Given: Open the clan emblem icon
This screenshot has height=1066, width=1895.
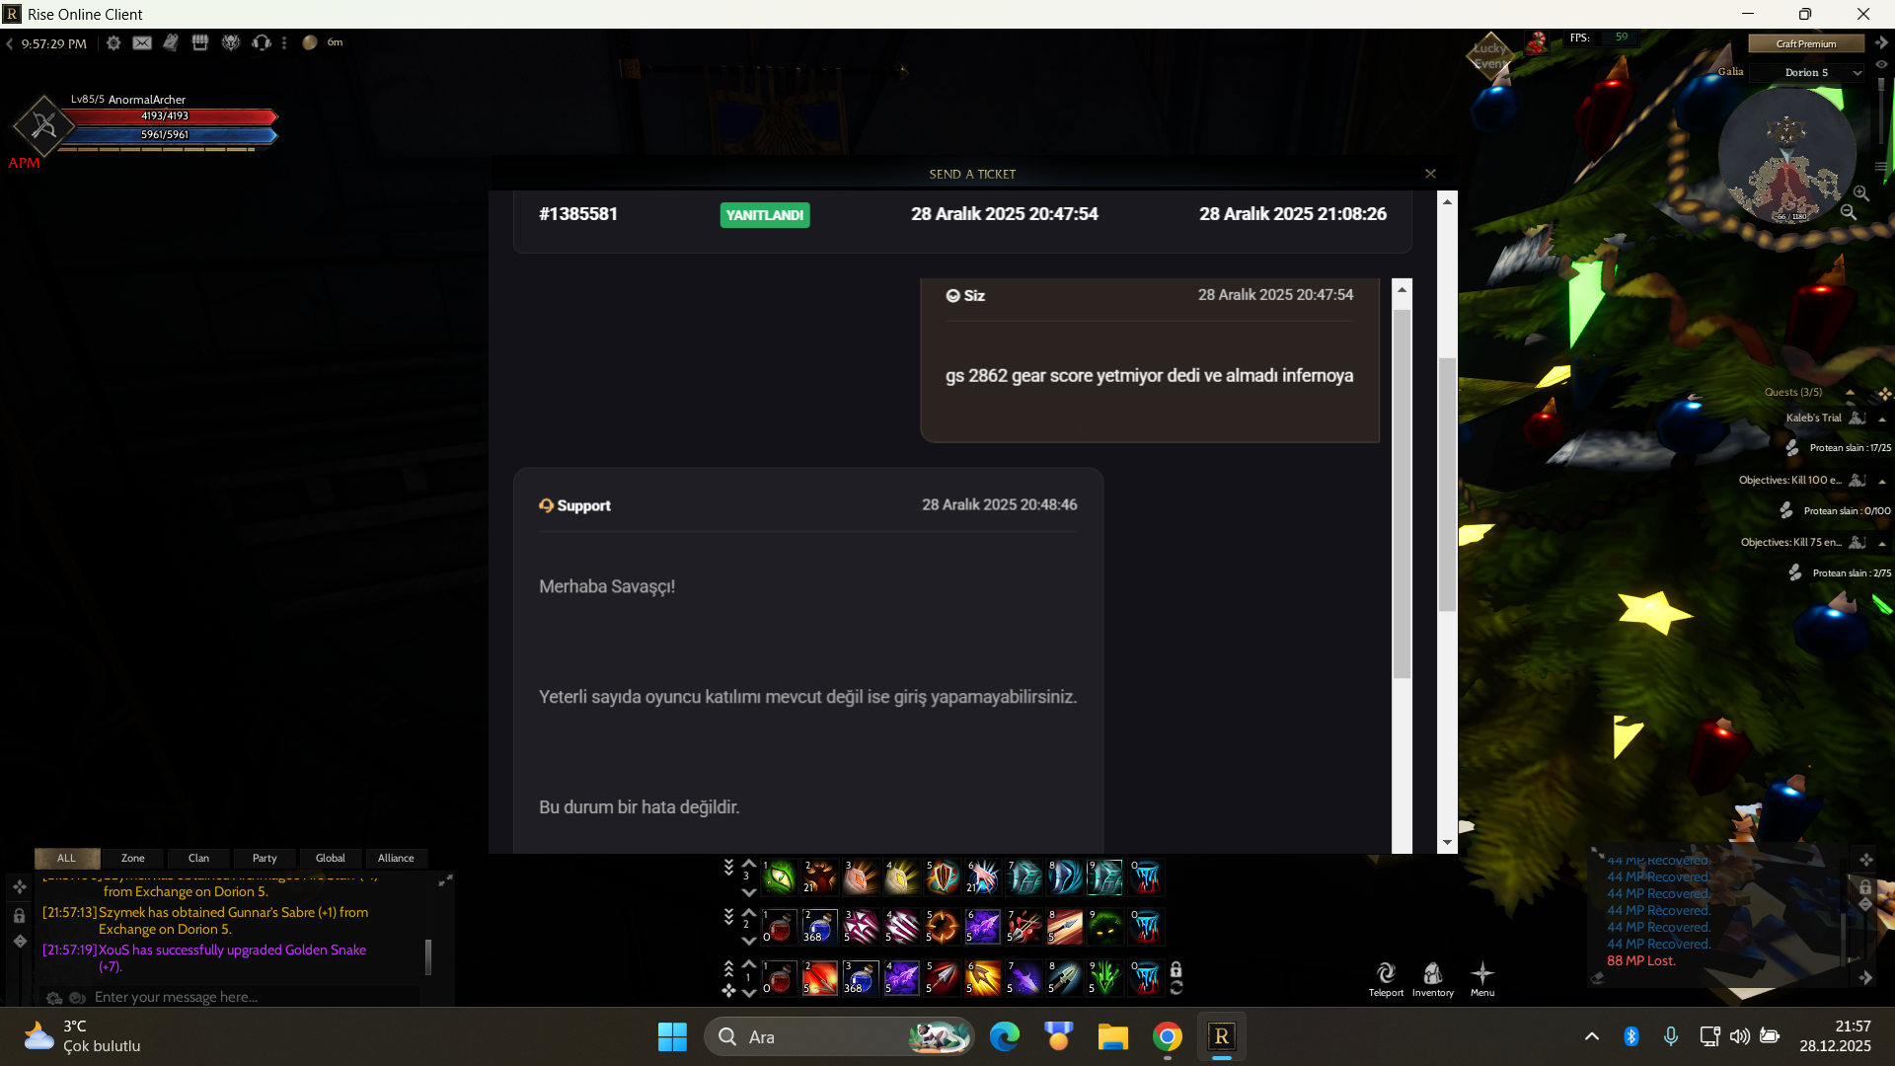Looking at the screenshot, I should (x=231, y=43).
